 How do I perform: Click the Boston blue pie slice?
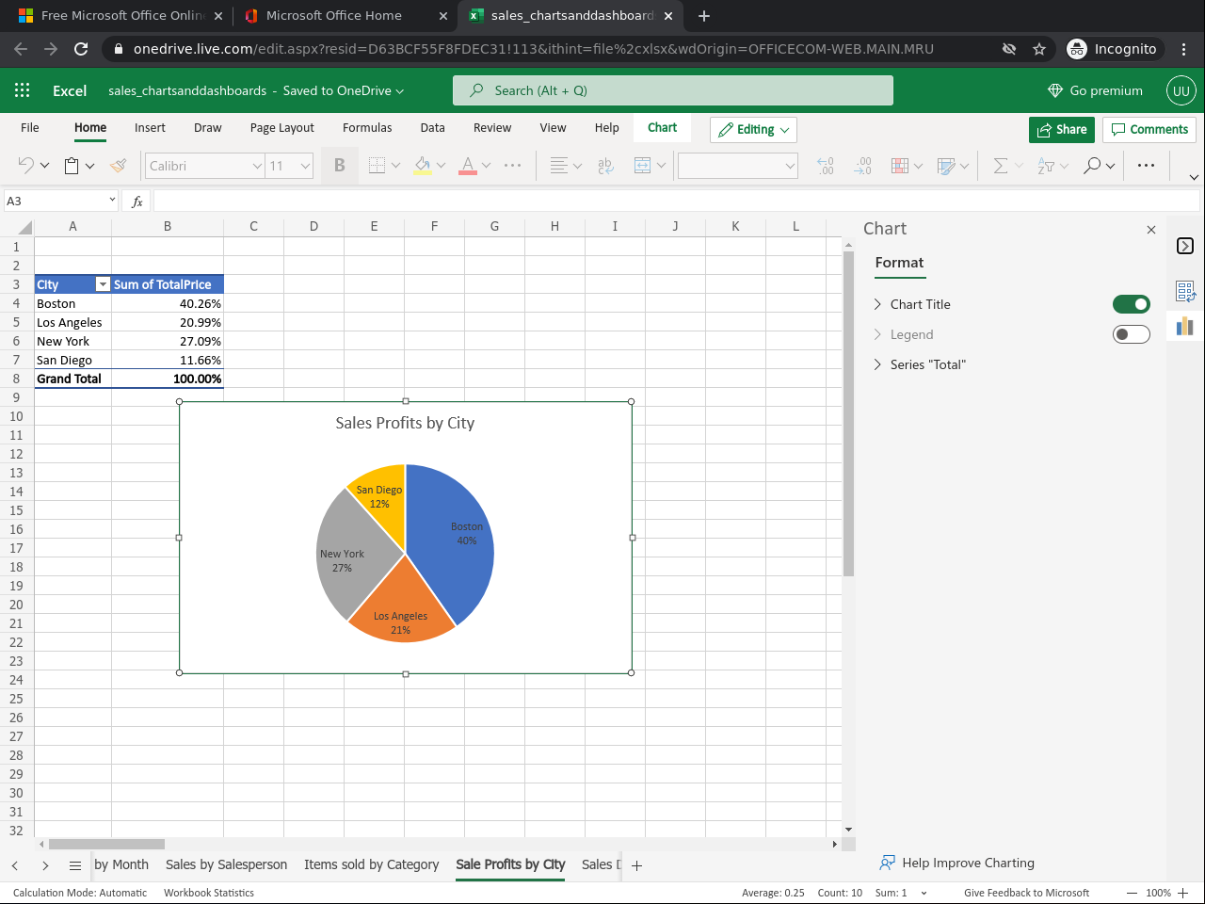pos(452,565)
